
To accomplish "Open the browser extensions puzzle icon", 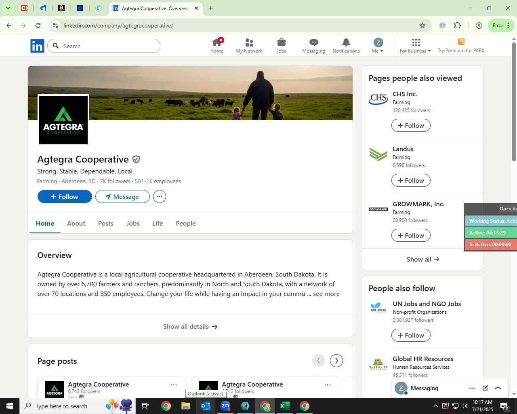I will [457, 25].
